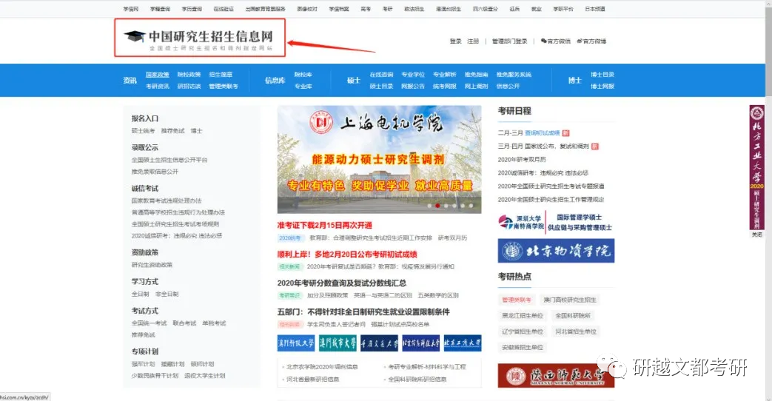
Task: Click the graduation cap logo icon
Action: pos(135,36)
